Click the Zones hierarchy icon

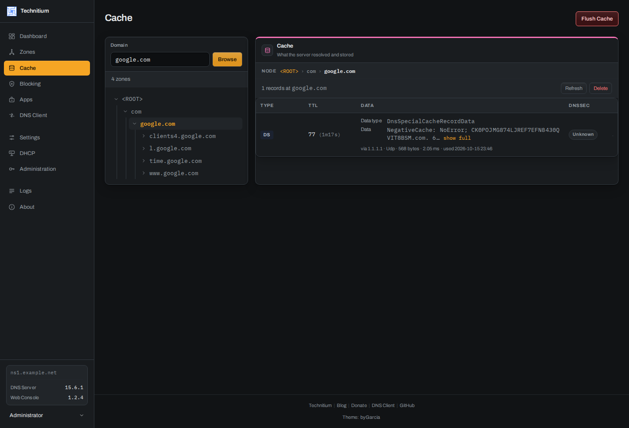[x=12, y=52]
